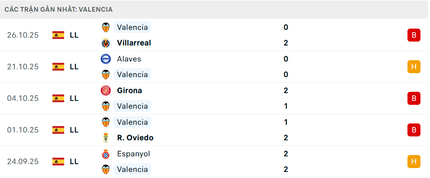Click the red B badge for R. Oviedo match
Screen dimensions: 430x178
pyautogui.click(x=414, y=130)
